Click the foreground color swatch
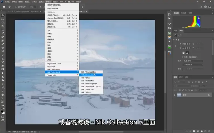This screenshot has width=214, height=133. pyautogui.click(x=2, y=112)
